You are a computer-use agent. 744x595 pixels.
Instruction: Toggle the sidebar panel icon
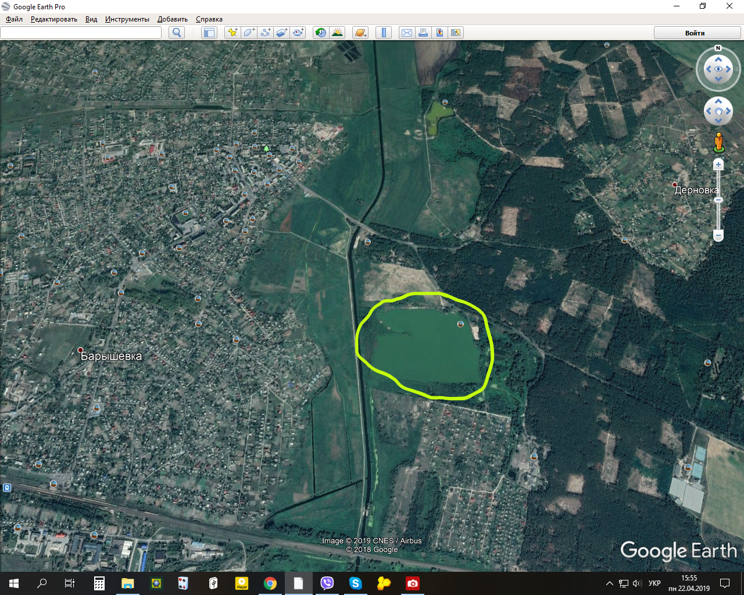tap(209, 33)
